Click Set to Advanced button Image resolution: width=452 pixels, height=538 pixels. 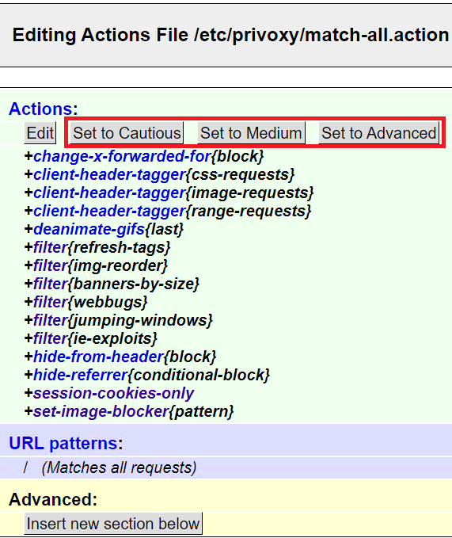[x=378, y=133]
